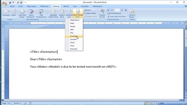Image resolution: width=187 pixels, height=105 pixels.
Task: Switch to the Insert tab
Action: click(x=20, y=6)
